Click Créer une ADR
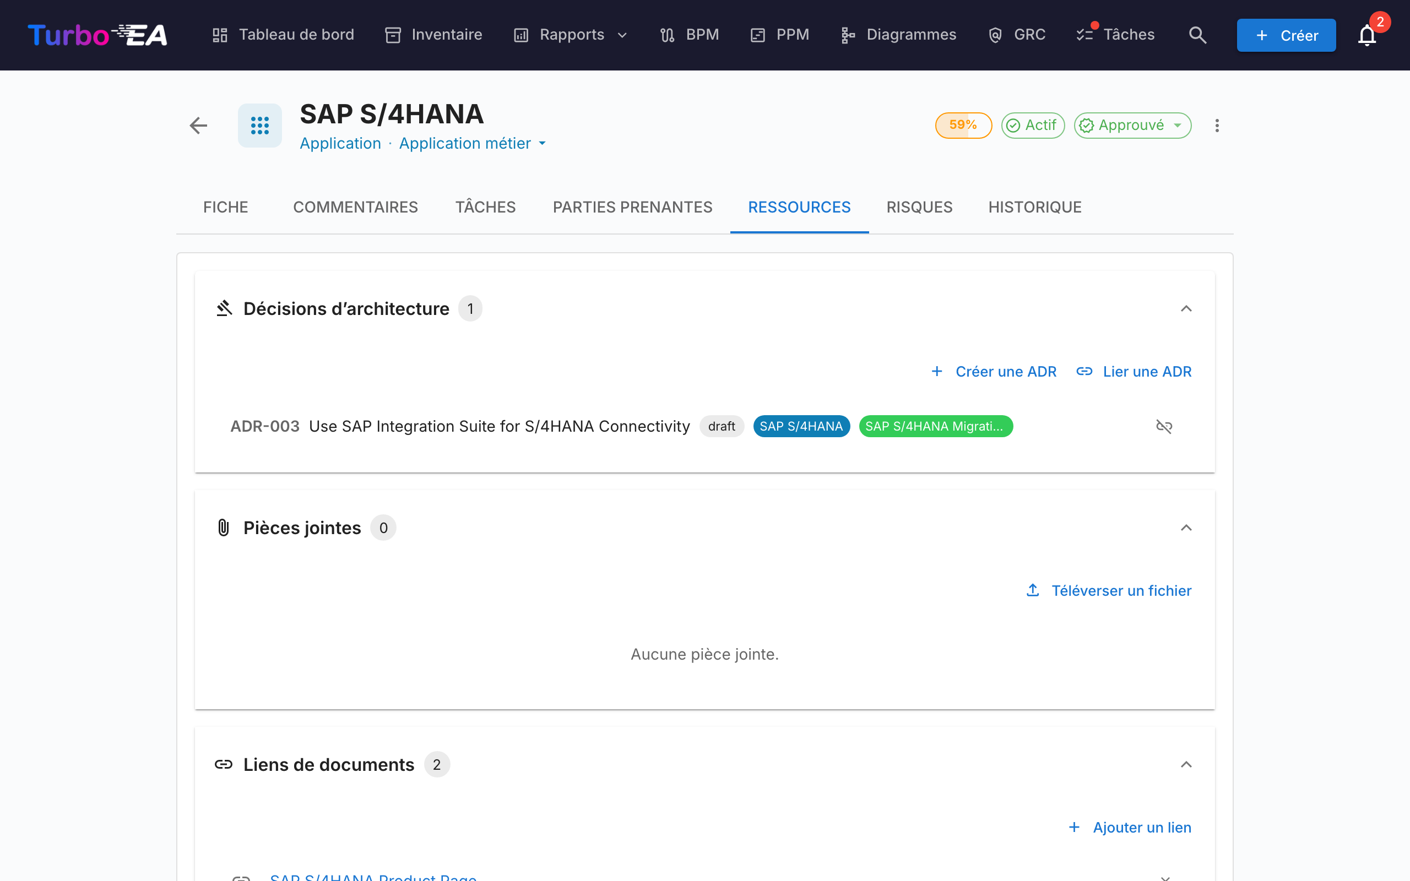Viewport: 1410px width, 881px height. (x=994, y=372)
